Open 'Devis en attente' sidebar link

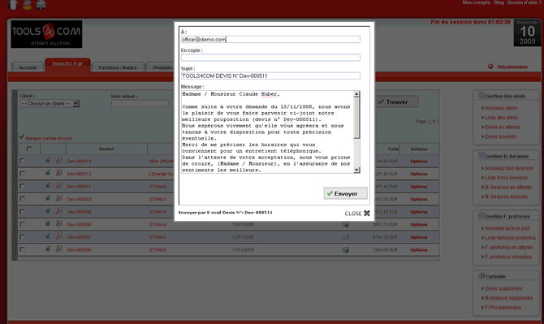[502, 127]
